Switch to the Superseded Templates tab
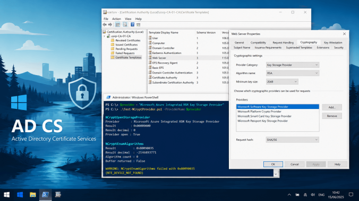The image size is (359, 201). coord(299,48)
